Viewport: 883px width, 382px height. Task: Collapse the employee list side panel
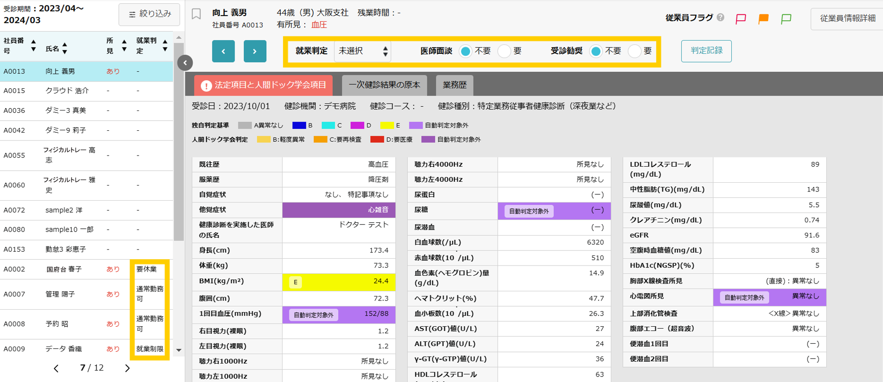[x=185, y=63]
